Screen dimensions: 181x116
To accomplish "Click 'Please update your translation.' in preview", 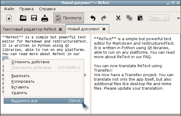I will point(134,88).
